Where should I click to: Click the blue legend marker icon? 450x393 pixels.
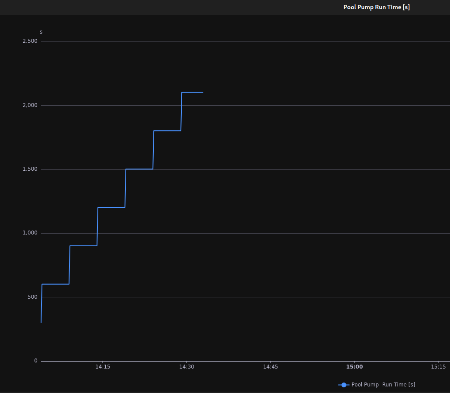pos(344,385)
